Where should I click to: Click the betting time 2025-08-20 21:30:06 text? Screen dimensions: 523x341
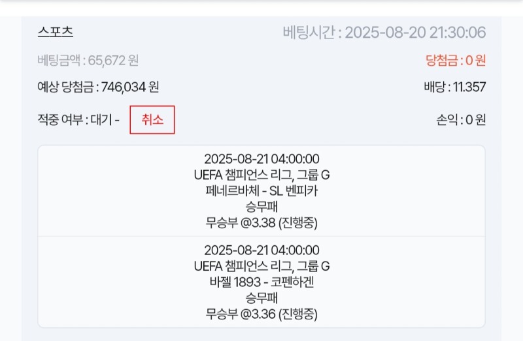click(384, 33)
